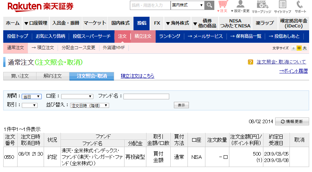Open 保有商品一覧
The width and height of the screenshot is (312, 172).
[246, 36]
